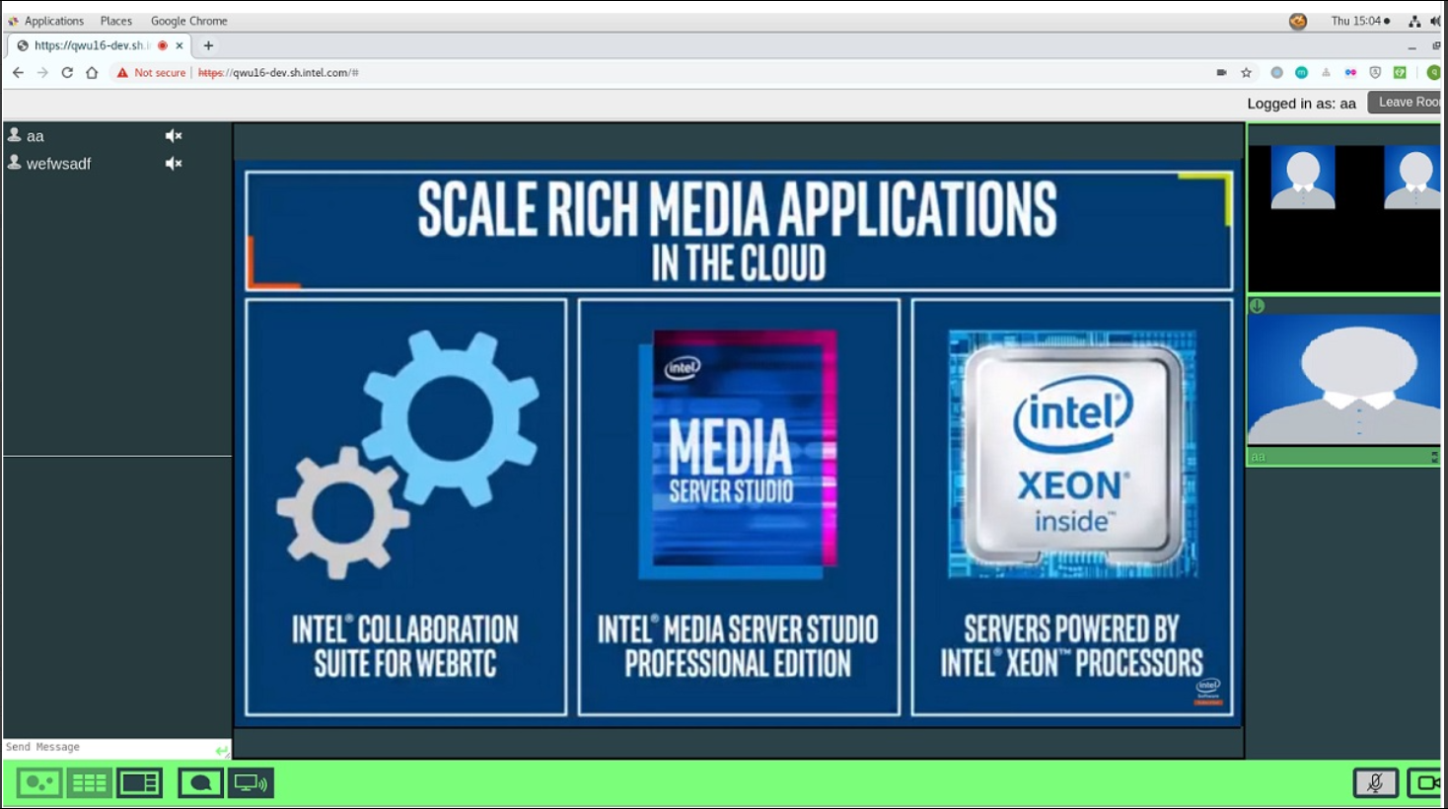Open the Applications menu
Image resolution: width=1448 pixels, height=809 pixels.
coord(53,21)
